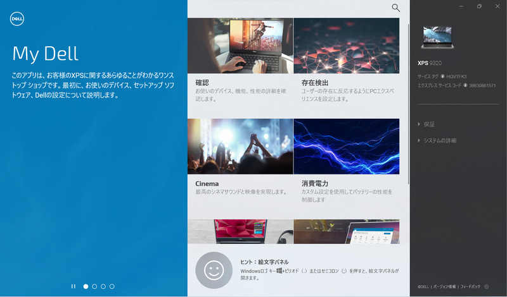
Task: Expand the システムの詳細 section
Action: tap(437, 140)
